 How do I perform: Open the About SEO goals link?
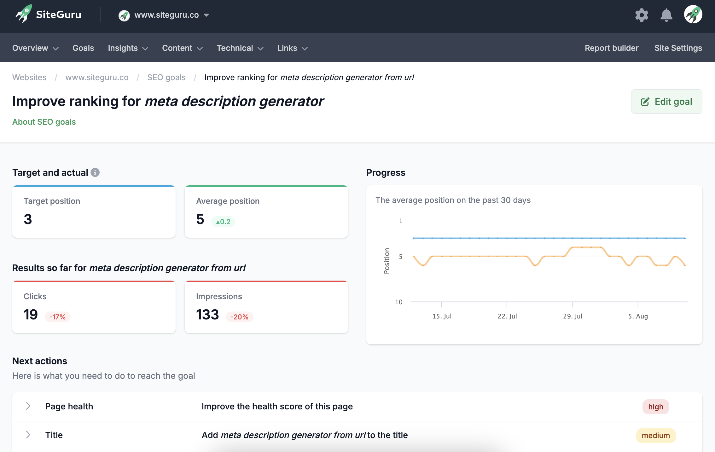coord(44,122)
